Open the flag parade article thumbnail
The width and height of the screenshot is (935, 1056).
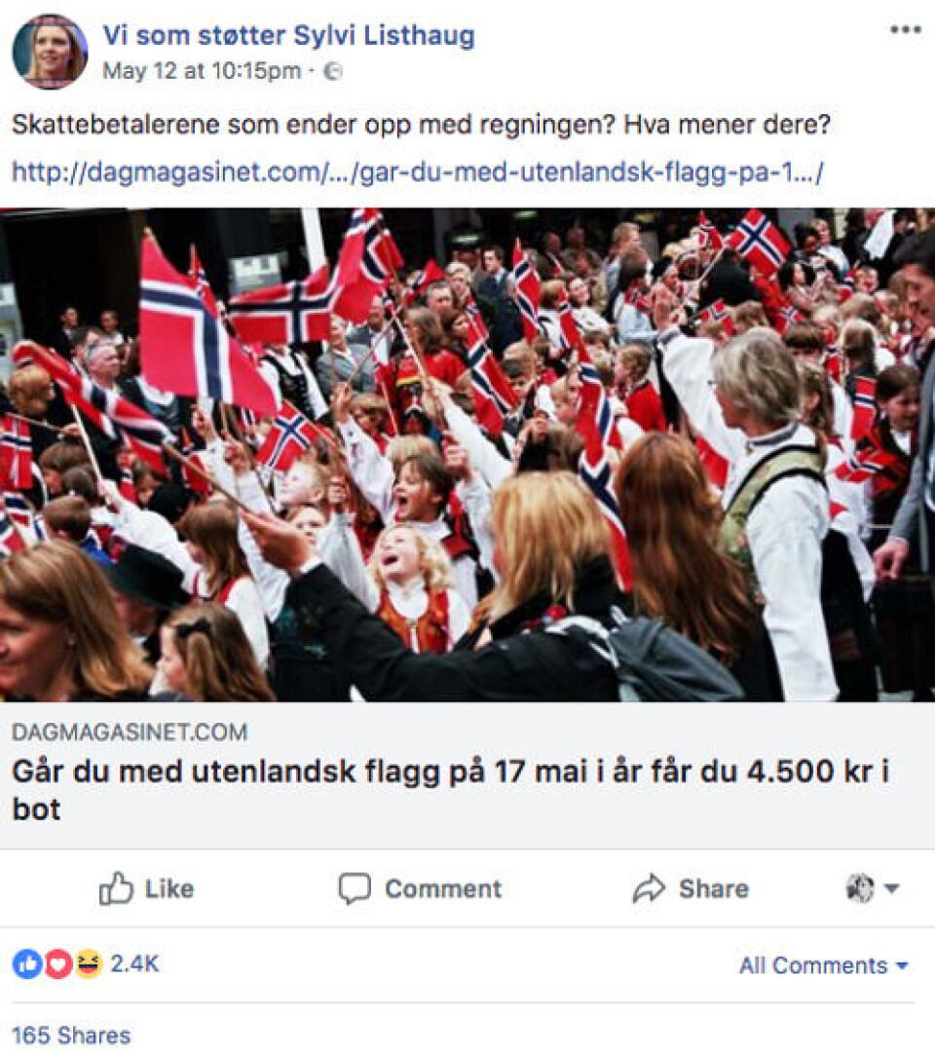click(467, 455)
